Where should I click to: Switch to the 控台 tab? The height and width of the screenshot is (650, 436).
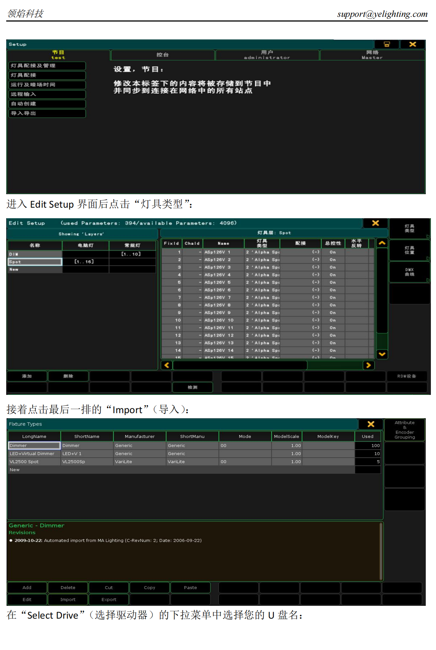[162, 55]
